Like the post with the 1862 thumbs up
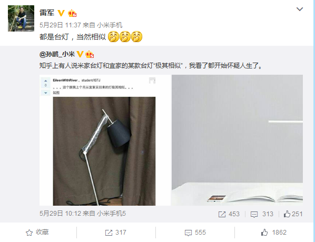Viewport: 315px width, 242px height. pos(264,233)
